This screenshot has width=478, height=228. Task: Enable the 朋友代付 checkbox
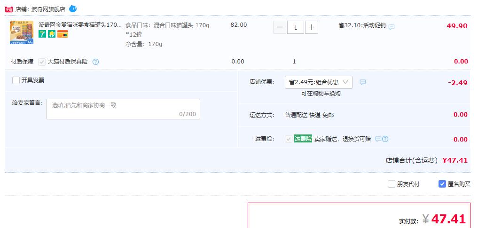tap(392, 184)
